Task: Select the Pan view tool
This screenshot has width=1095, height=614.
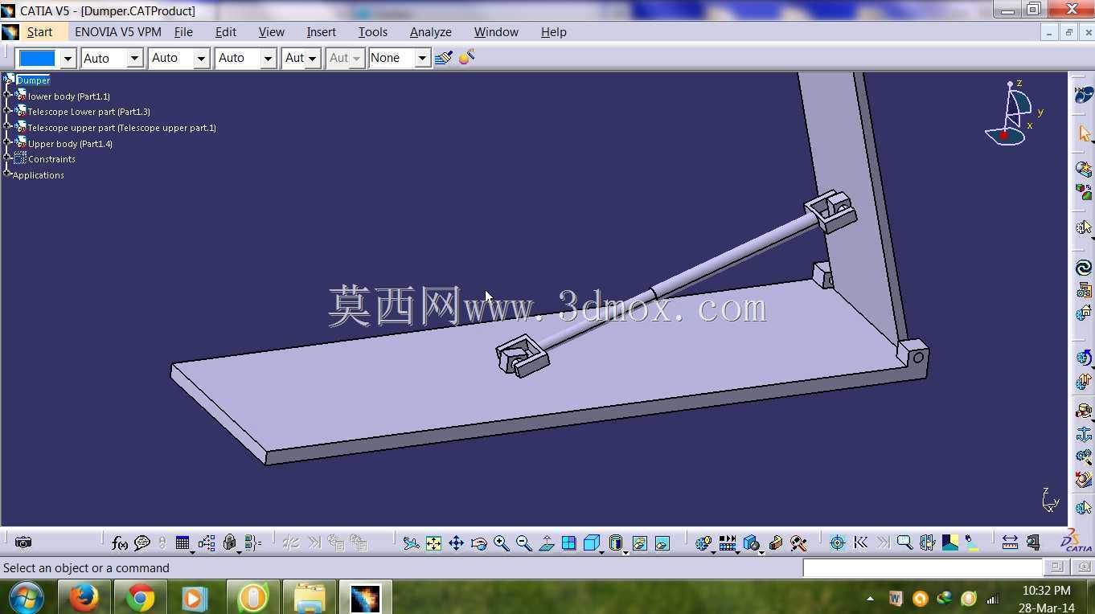Action: coord(456,543)
